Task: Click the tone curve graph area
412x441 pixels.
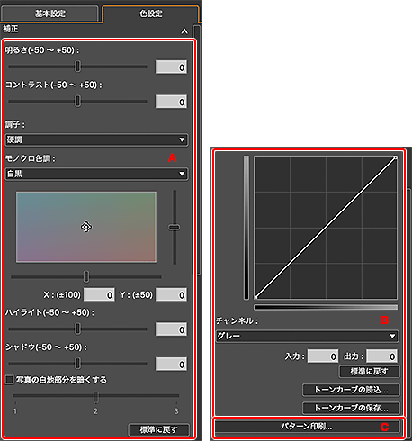Action: (x=326, y=227)
